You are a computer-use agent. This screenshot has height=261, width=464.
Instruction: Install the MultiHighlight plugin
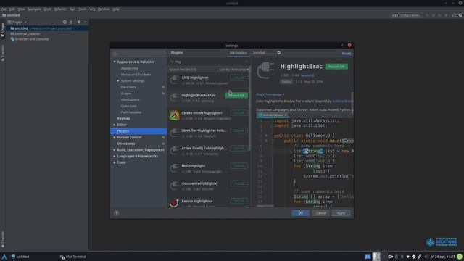click(x=239, y=166)
